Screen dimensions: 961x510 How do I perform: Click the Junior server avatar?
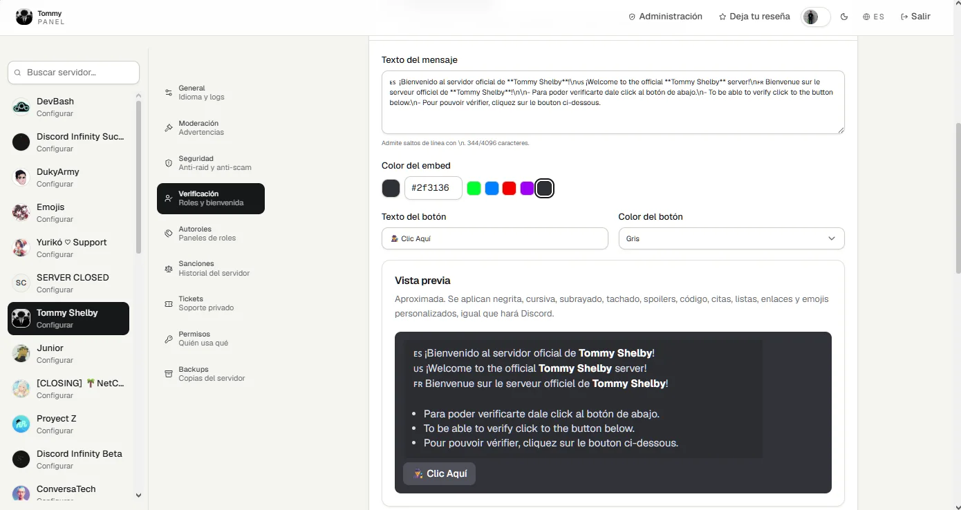(21, 354)
